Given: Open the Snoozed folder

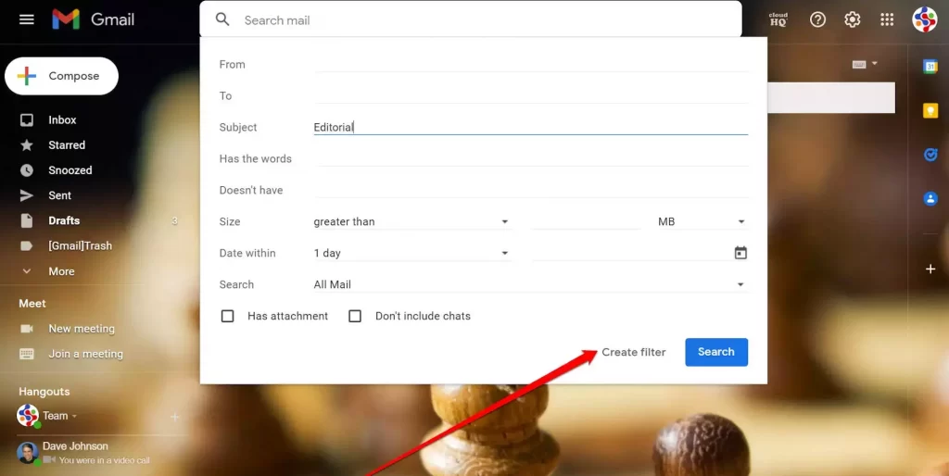Looking at the screenshot, I should click(x=70, y=170).
